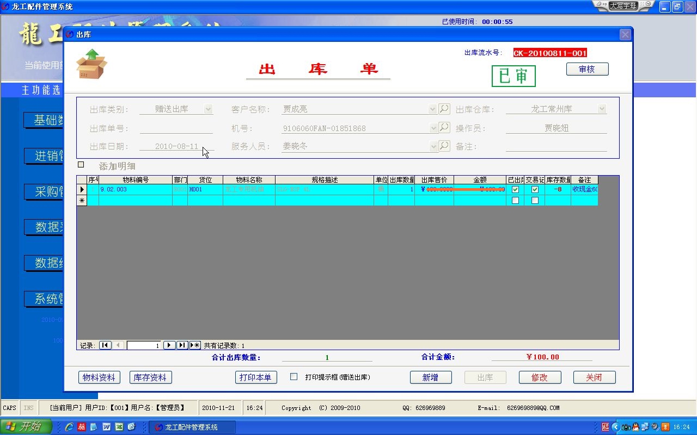This screenshot has width=697, height=435.
Task: Click the QQ penguin tray icon
Action: tap(636, 427)
